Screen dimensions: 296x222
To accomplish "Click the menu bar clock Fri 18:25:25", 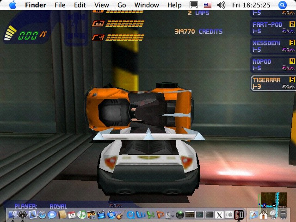I will click(251, 5).
